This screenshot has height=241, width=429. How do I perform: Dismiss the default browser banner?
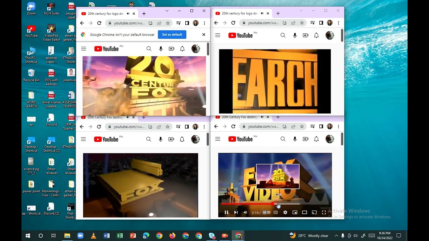(203, 34)
